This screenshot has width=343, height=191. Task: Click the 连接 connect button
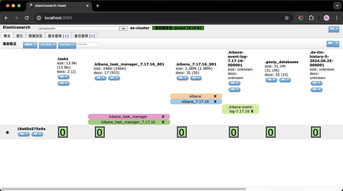pos(123,28)
